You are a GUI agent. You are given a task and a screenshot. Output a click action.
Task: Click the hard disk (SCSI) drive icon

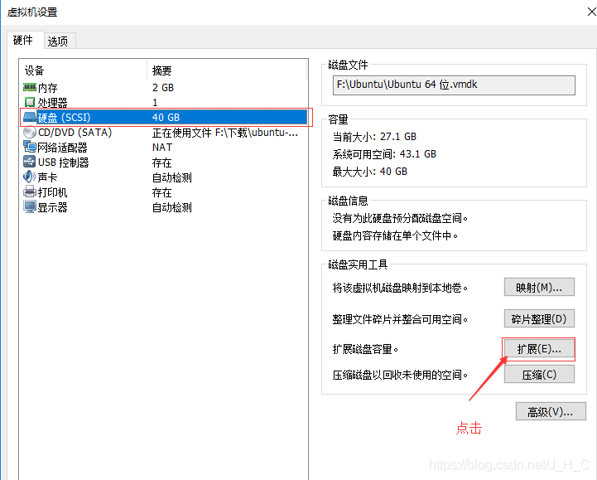click(30, 117)
